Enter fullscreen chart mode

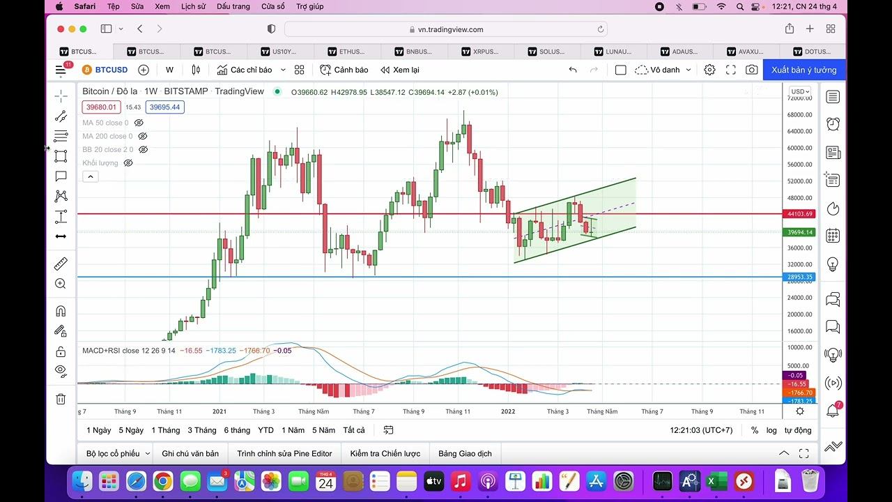coord(731,70)
